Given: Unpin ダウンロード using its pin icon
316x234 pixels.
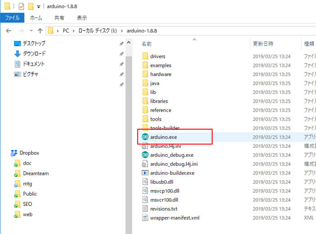Looking at the screenshot, I should click(x=121, y=54).
